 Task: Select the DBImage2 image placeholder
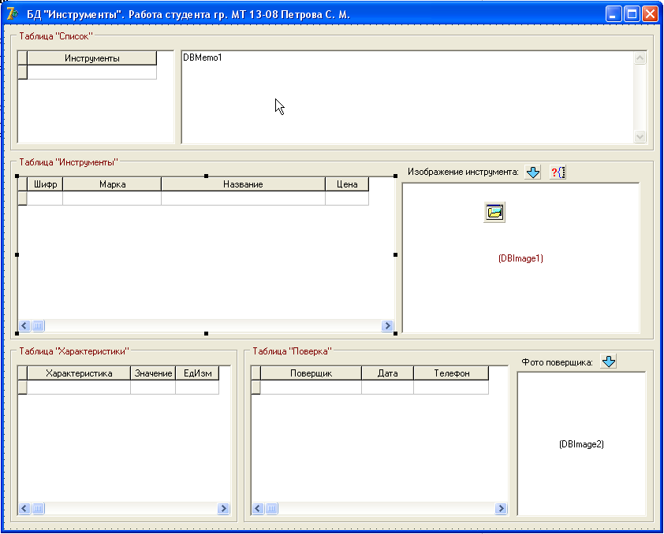point(581,444)
